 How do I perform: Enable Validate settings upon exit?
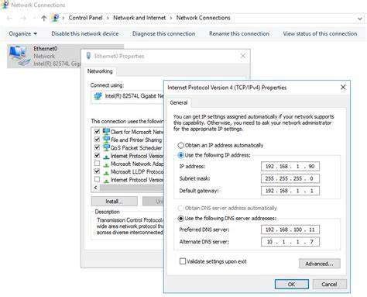click(183, 261)
